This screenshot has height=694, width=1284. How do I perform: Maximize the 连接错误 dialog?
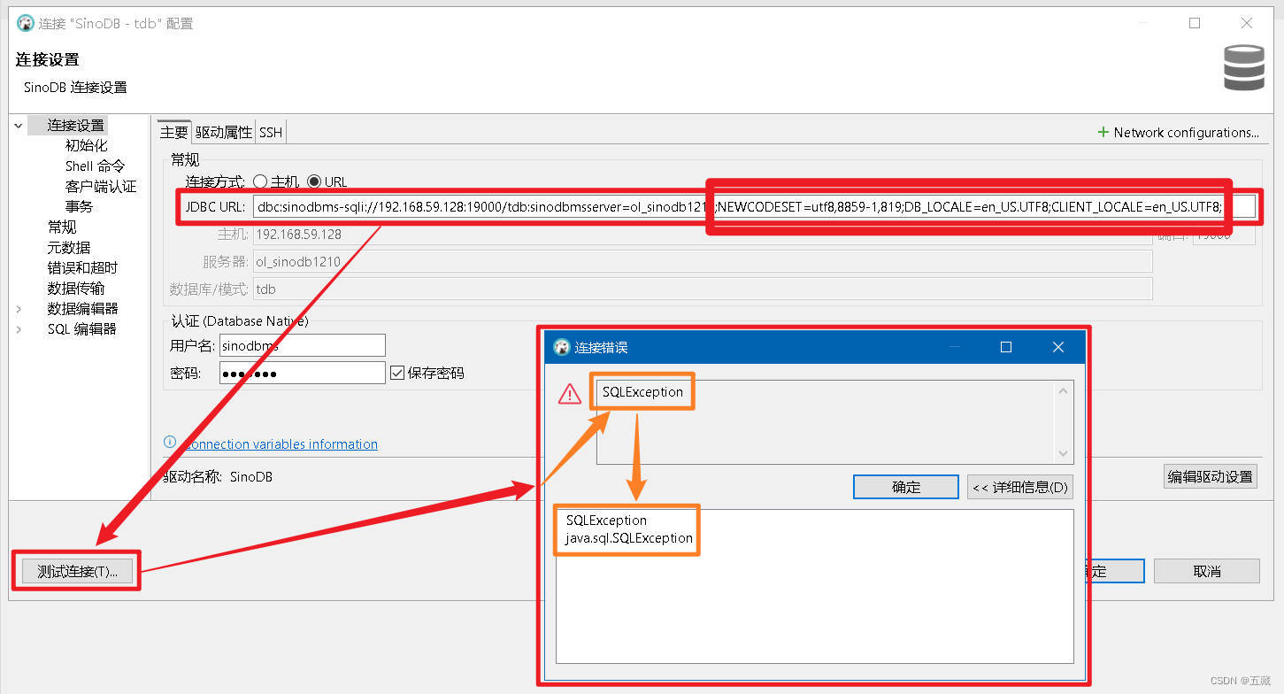tap(1005, 347)
